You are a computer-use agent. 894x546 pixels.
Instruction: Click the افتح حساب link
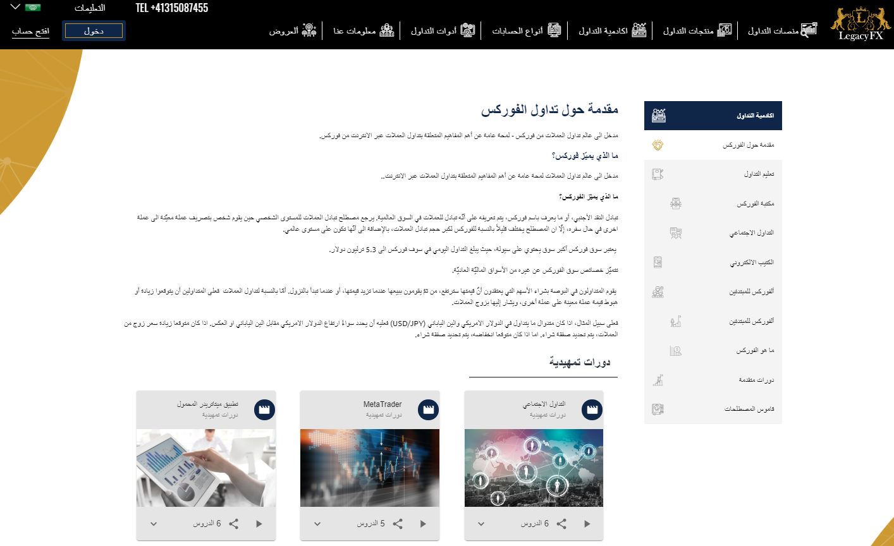tap(30, 31)
